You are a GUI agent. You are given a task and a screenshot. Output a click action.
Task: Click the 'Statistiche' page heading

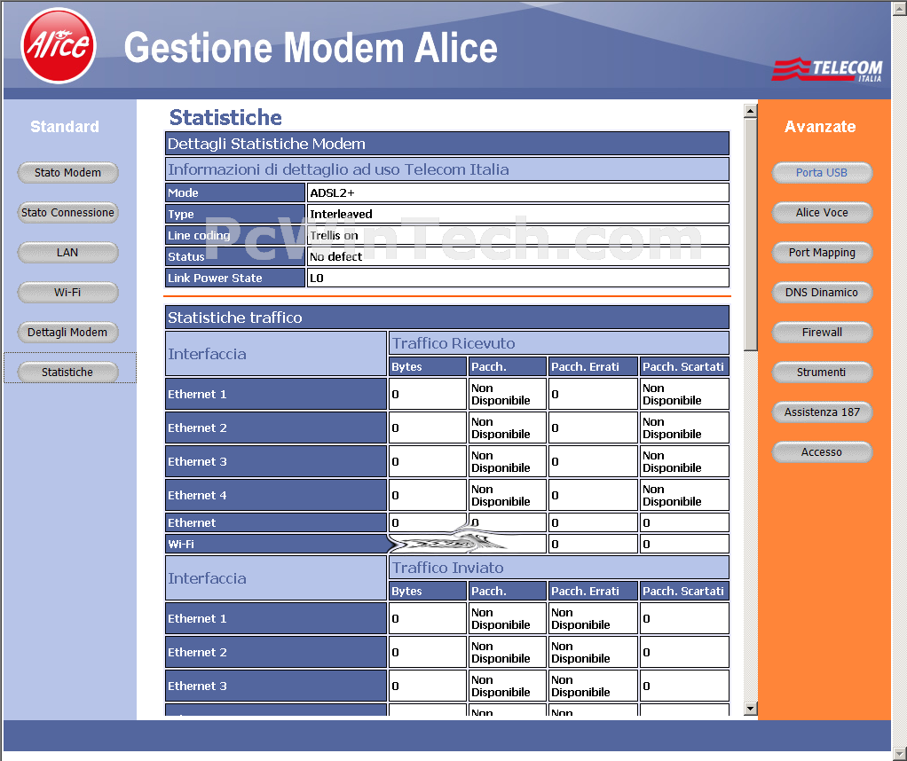click(x=225, y=117)
